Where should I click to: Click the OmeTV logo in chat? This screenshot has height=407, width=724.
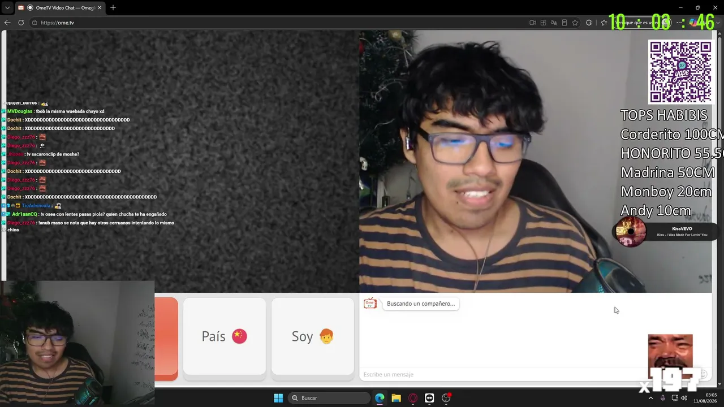coord(370,304)
